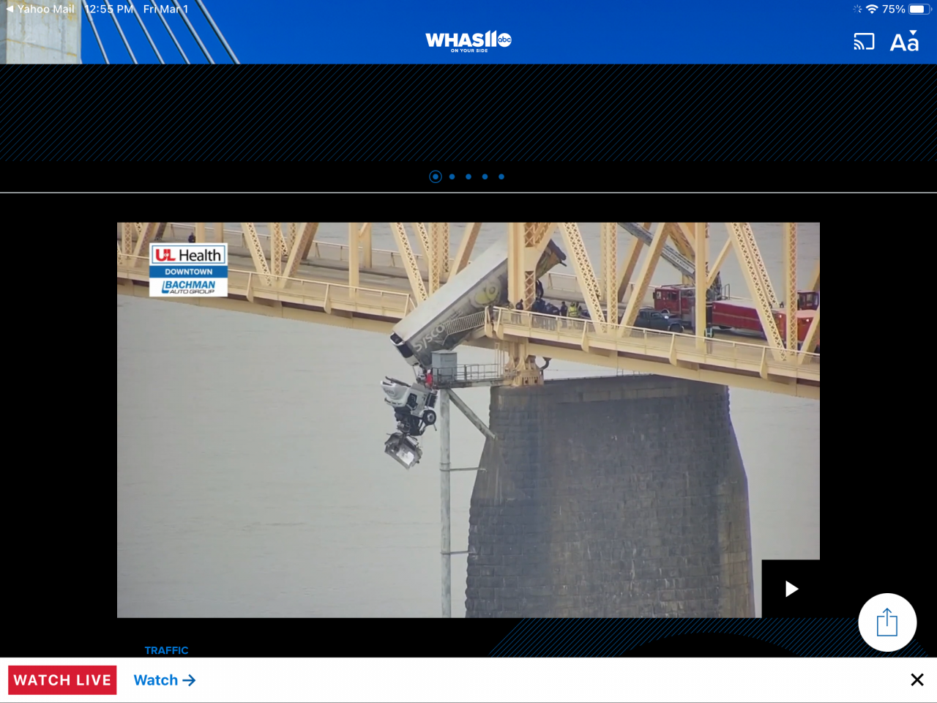Open the hanging truck video thumbnail
937x703 pixels.
pyautogui.click(x=468, y=420)
